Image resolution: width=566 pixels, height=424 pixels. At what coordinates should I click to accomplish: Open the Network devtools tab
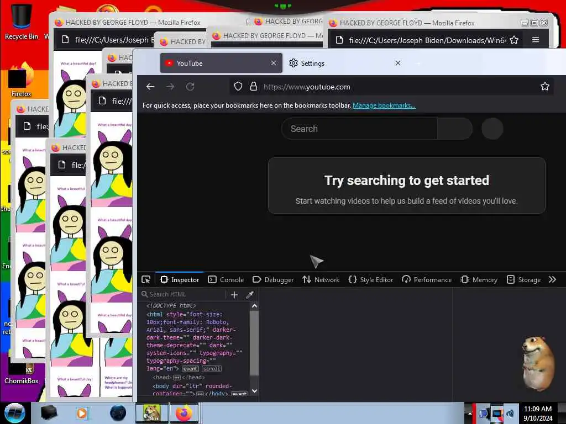321,280
